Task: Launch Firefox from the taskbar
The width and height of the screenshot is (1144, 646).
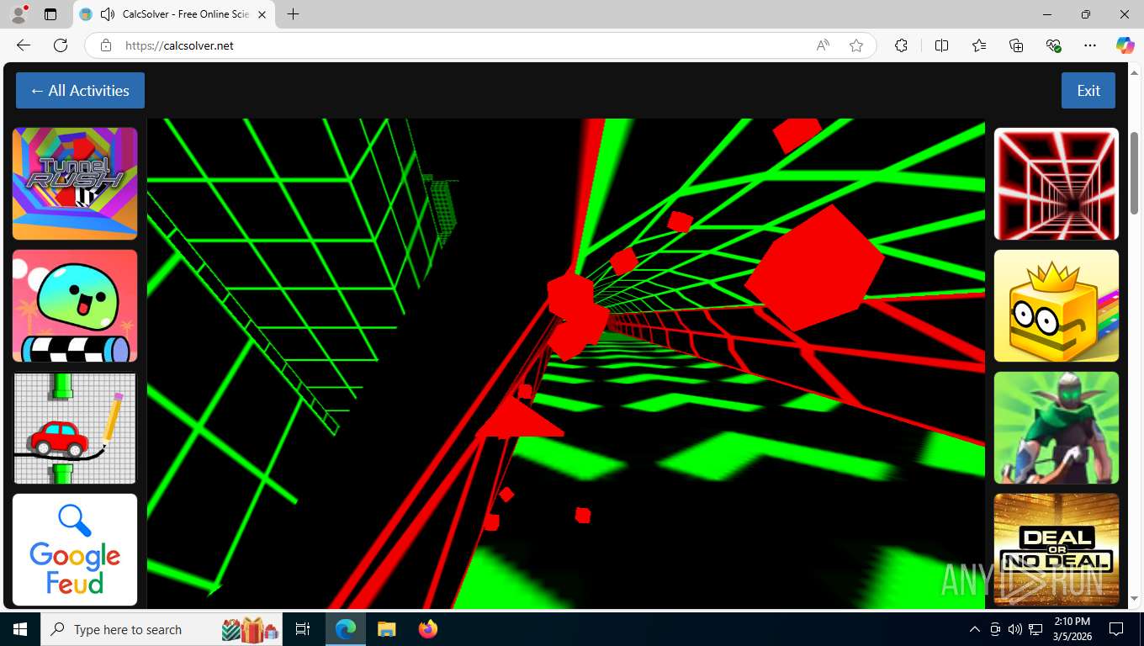Action: coord(428,629)
